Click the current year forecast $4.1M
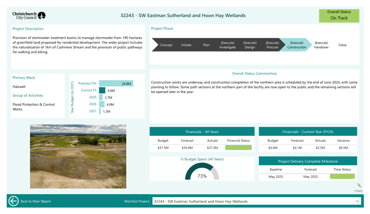The width and height of the screenshot is (370, 214). coord(297,148)
